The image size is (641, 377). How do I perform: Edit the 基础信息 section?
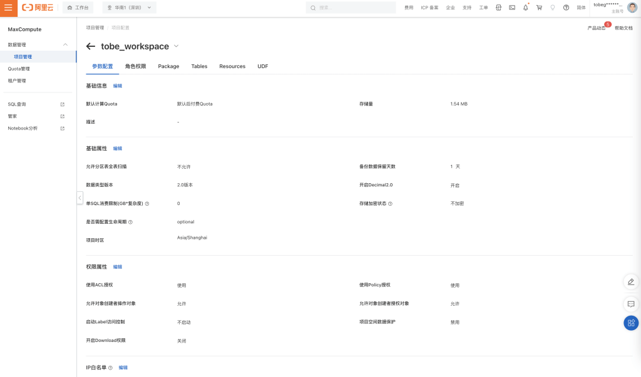[x=117, y=86]
